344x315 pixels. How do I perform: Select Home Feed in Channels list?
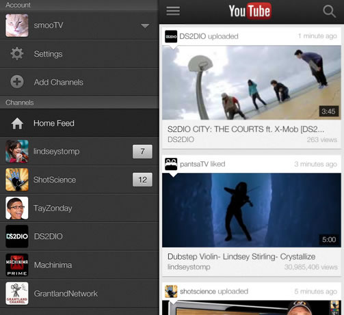click(x=79, y=123)
